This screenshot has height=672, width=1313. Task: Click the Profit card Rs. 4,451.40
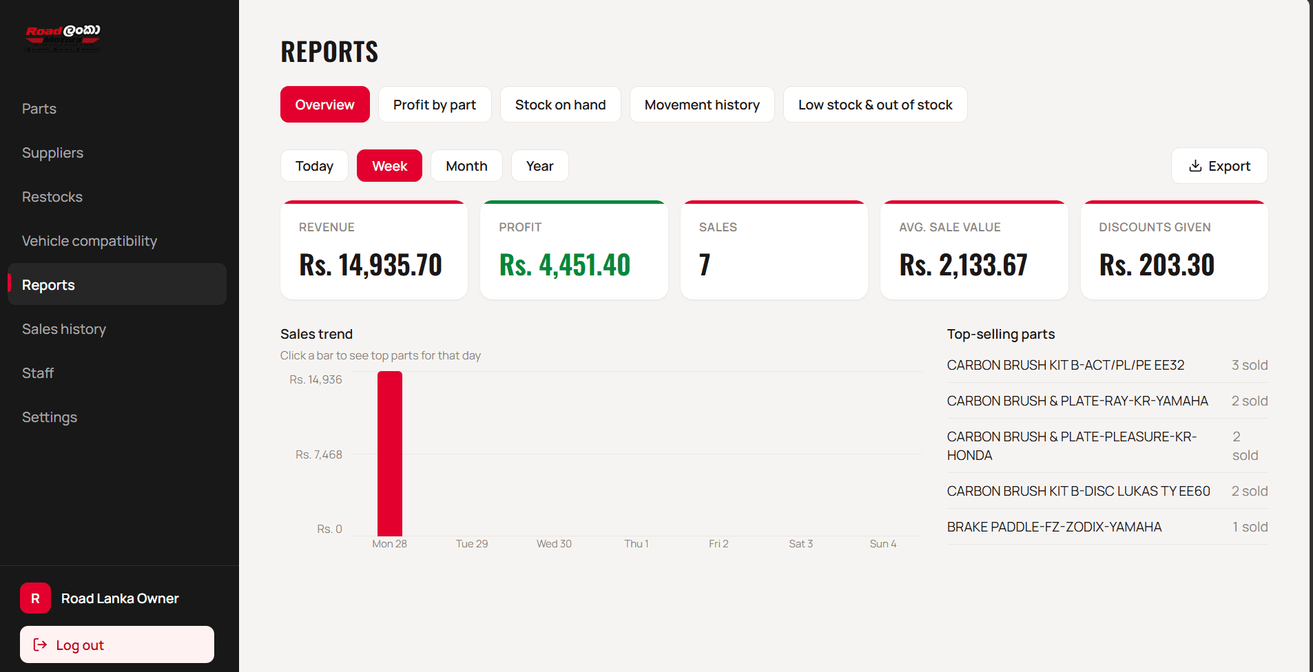click(x=574, y=250)
